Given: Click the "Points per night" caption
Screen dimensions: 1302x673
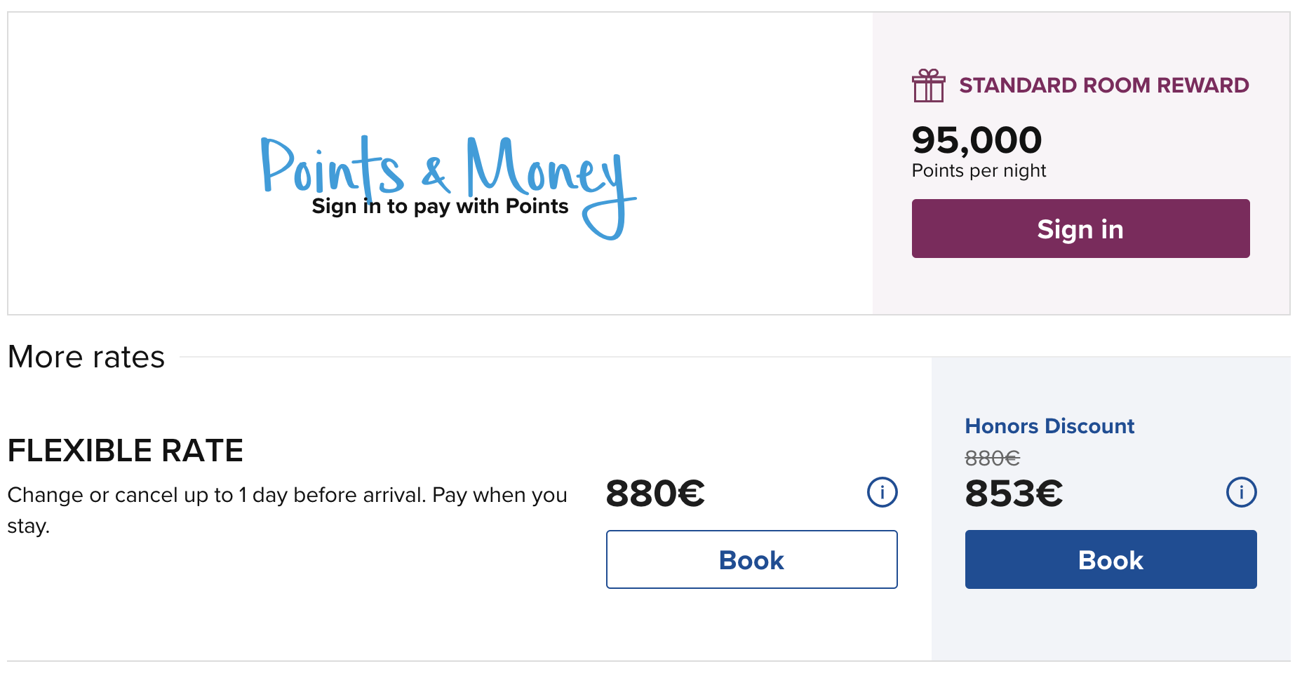Looking at the screenshot, I should coord(979,171).
